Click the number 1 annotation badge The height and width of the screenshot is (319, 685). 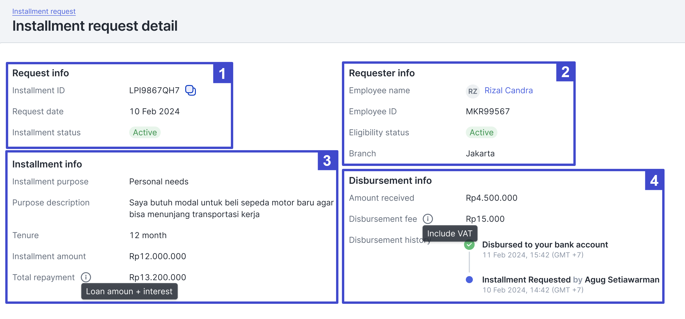coord(222,74)
